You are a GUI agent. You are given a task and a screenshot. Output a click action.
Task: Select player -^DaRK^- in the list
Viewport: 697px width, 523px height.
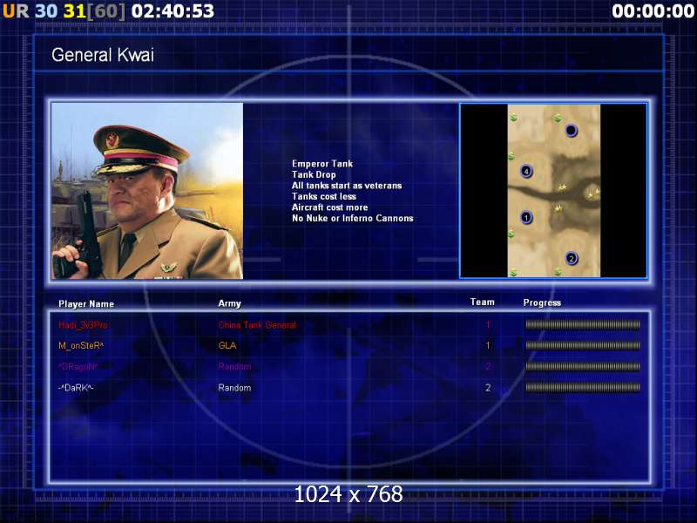click(x=76, y=388)
